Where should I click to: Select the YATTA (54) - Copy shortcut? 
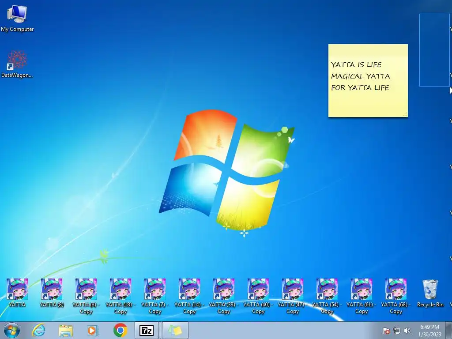(327, 296)
